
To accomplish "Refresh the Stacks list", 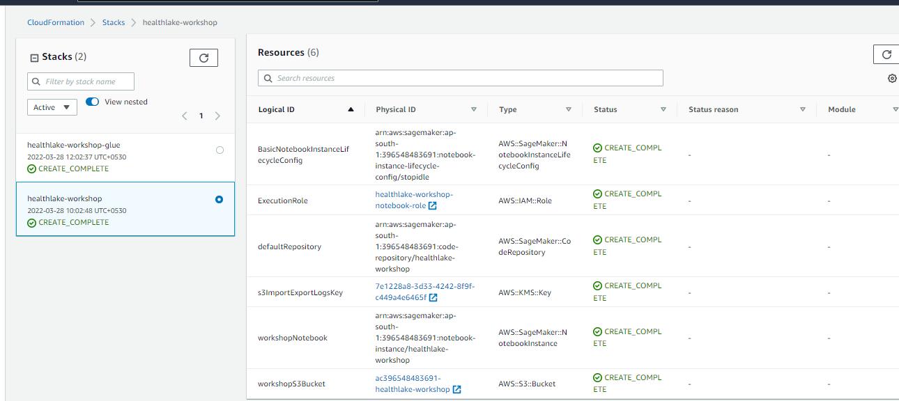I will (203, 57).
